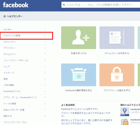Screen dimensions: 140x125
Task: Open 友達を見つける caption link
Action: point(79,53)
